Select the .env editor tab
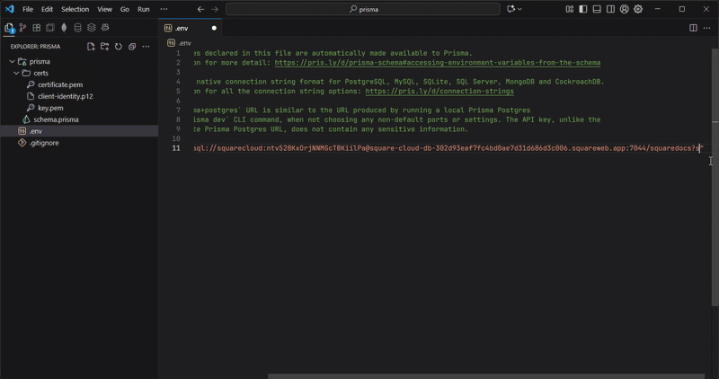The image size is (719, 379). point(182,28)
